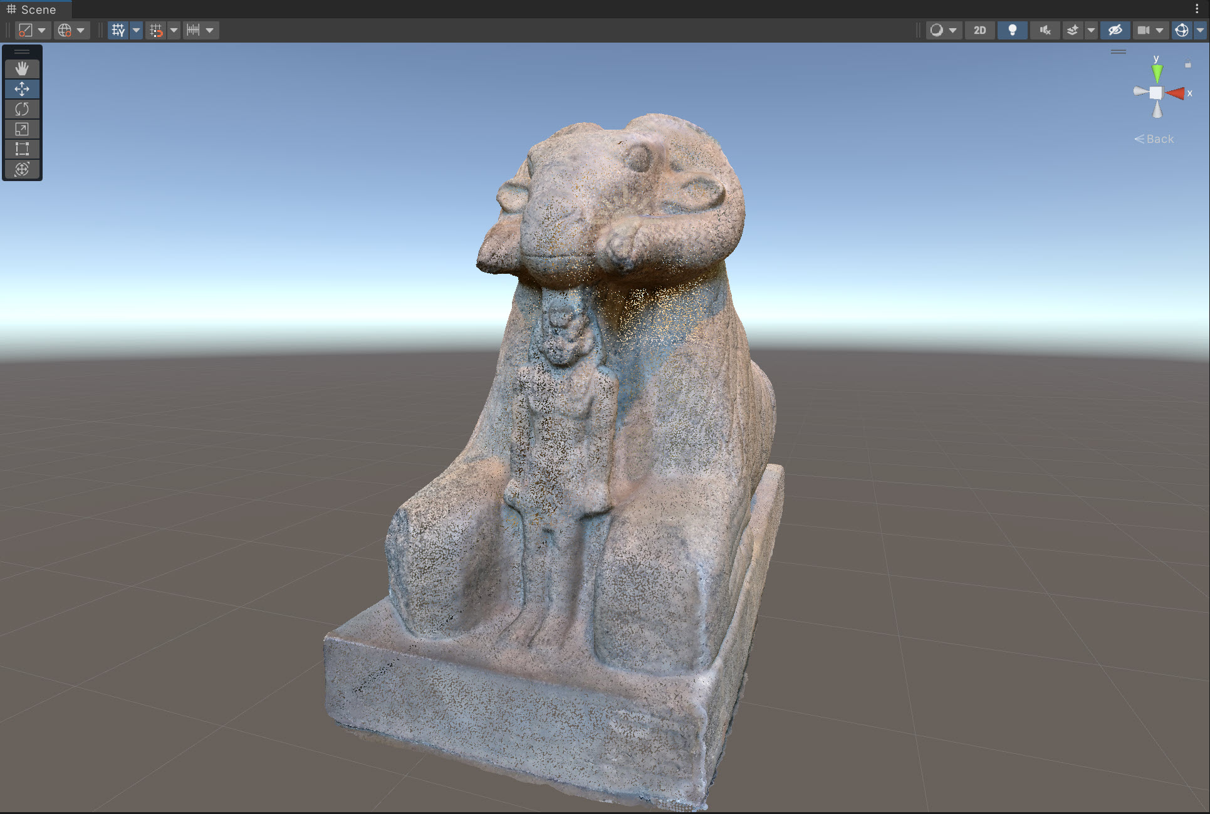Screen dimensions: 1210x814
Task: Click the red X axis cone
Action: pyautogui.click(x=1176, y=93)
